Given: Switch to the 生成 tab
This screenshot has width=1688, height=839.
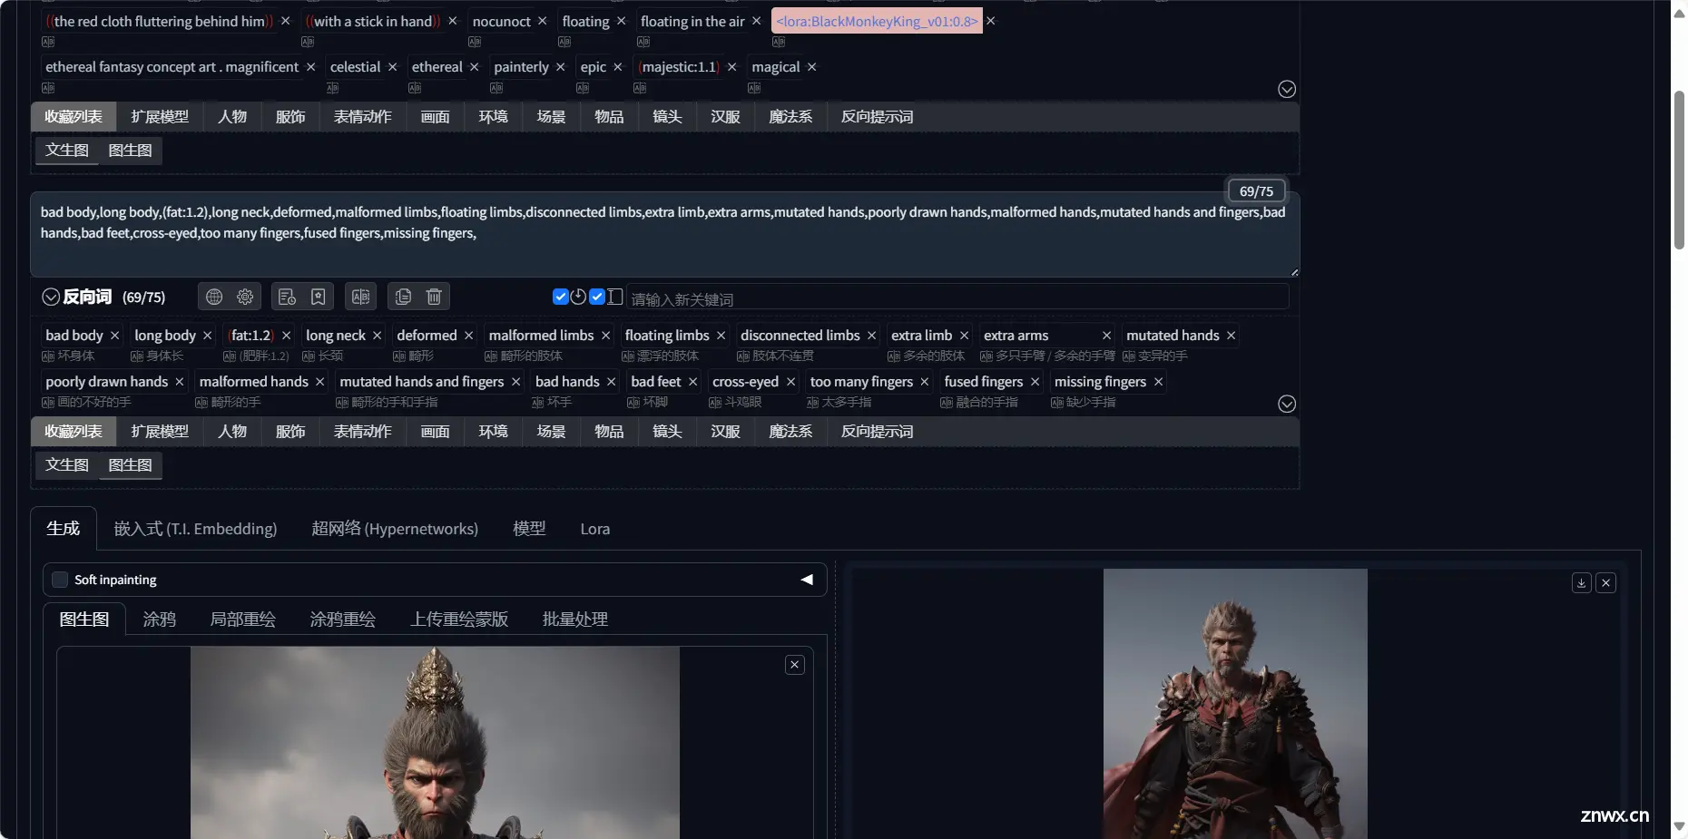Looking at the screenshot, I should [64, 529].
